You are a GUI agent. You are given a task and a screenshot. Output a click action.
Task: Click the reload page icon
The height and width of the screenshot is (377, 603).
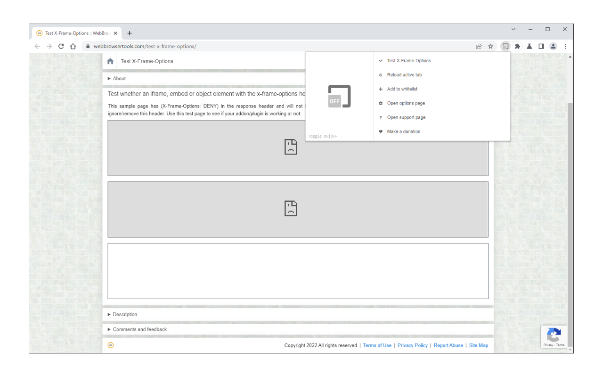61,46
